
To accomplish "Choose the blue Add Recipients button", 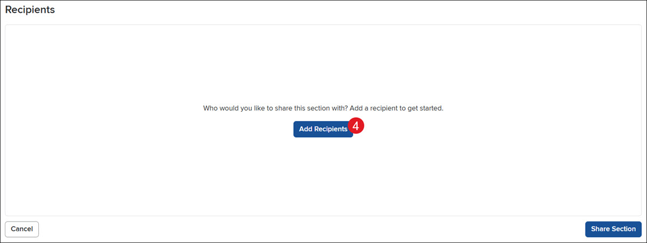I will pyautogui.click(x=323, y=129).
